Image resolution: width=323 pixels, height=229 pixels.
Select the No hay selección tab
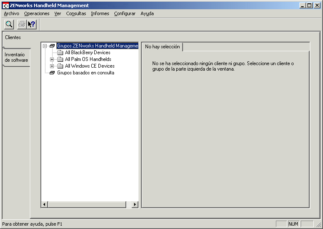162,47
